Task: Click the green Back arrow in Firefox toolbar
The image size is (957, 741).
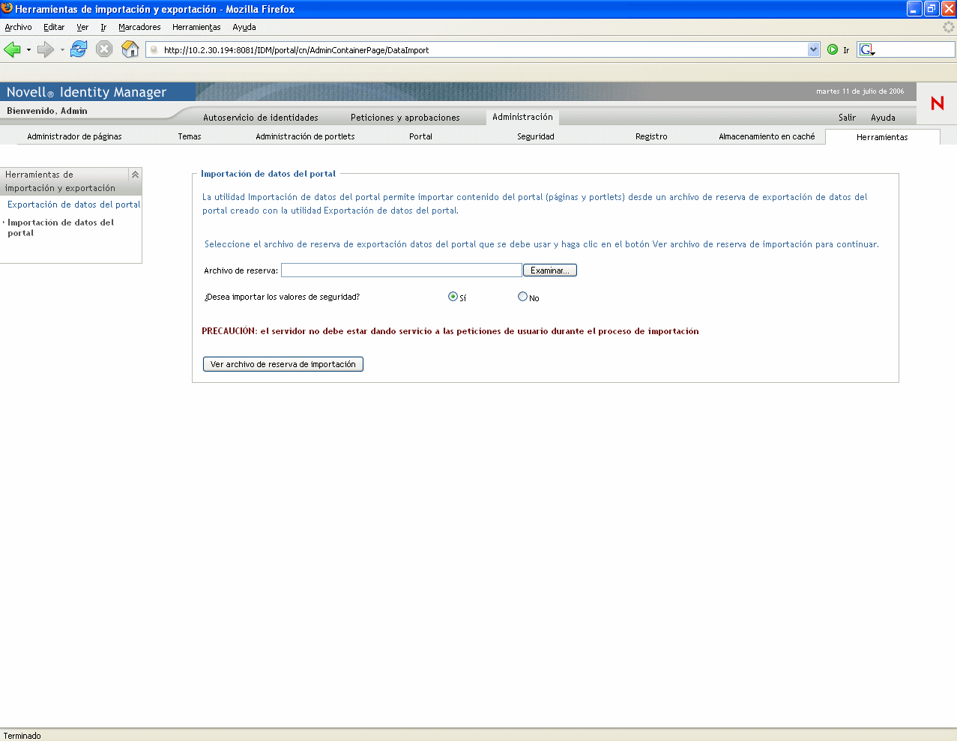Action: [x=12, y=49]
